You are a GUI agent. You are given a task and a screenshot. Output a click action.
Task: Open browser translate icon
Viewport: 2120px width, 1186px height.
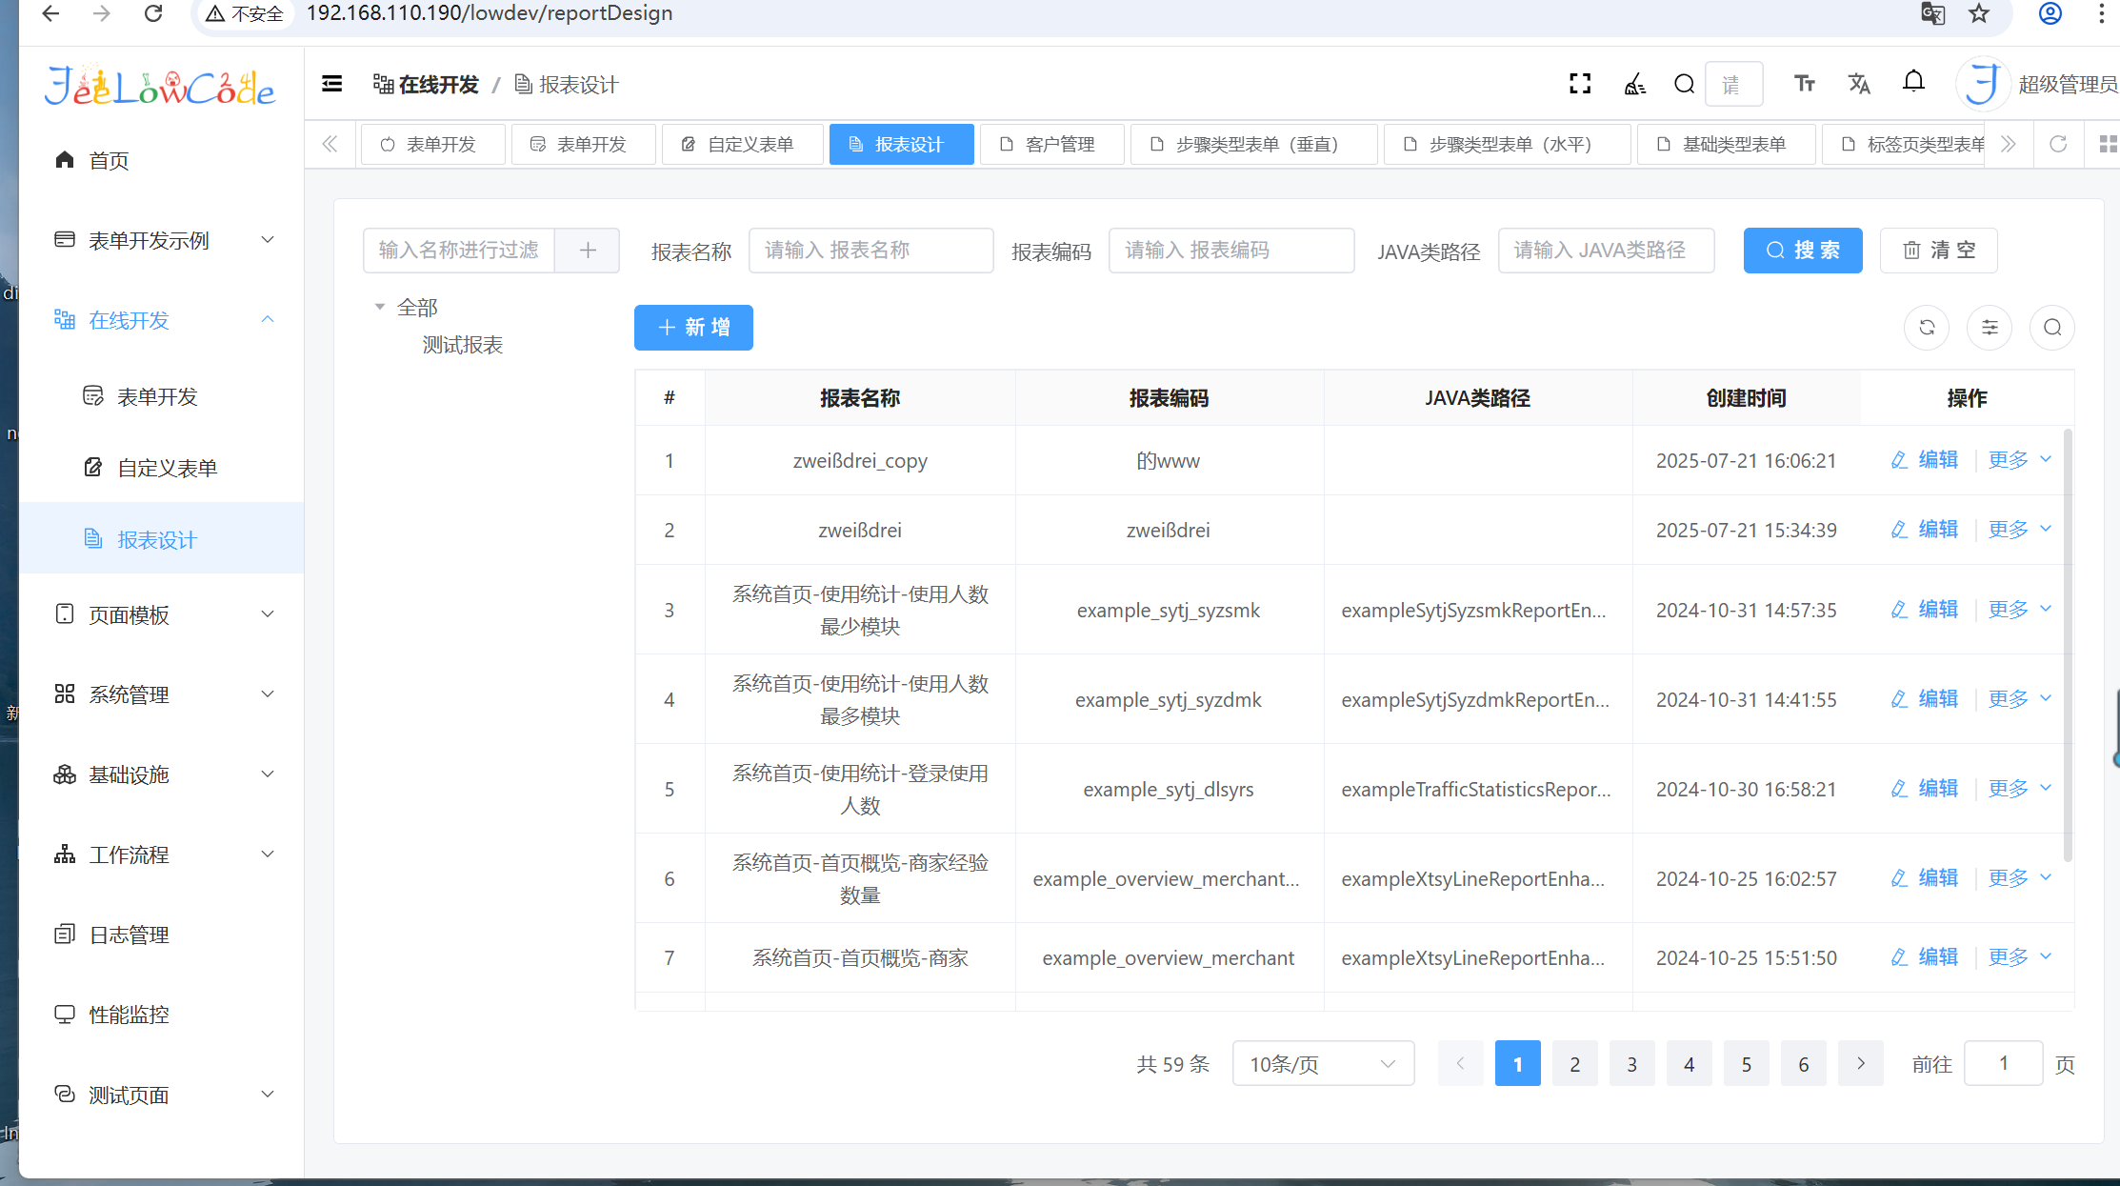pos(1932,13)
